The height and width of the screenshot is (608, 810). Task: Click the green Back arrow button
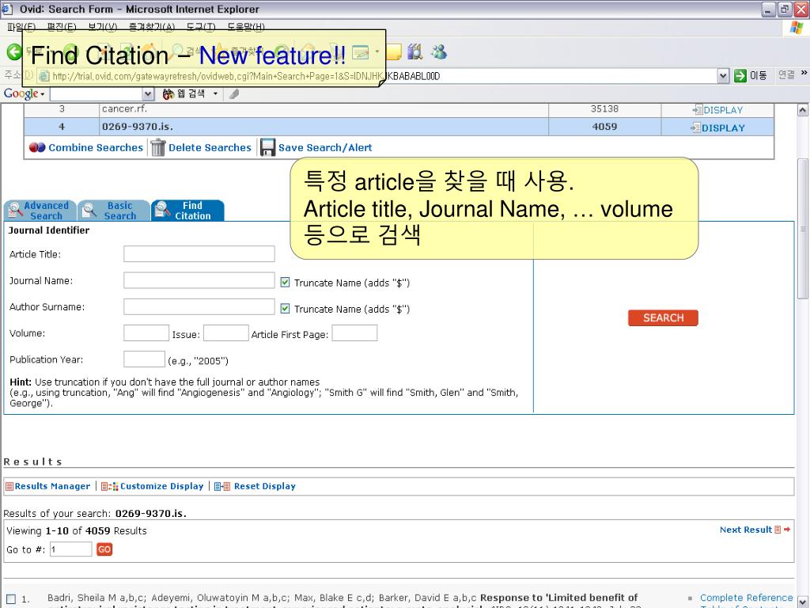14,51
